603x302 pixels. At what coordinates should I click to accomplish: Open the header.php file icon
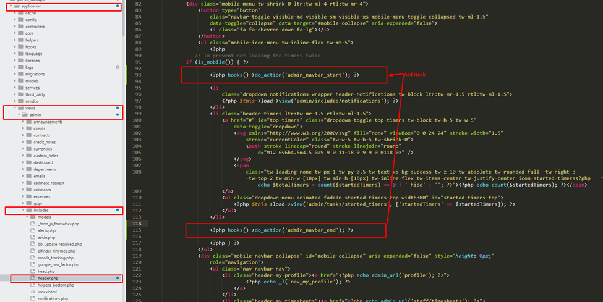click(33, 279)
